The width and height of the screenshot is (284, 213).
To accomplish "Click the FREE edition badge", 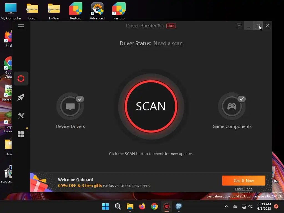I will 171,26.
